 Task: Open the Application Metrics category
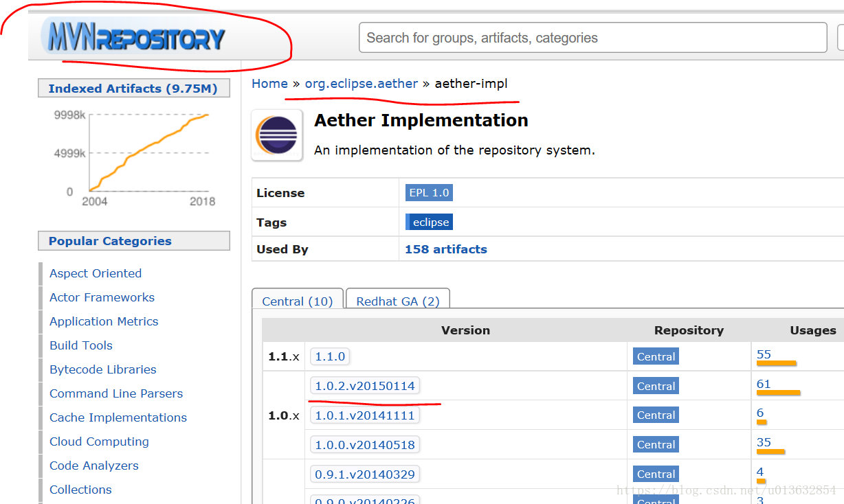click(x=104, y=321)
